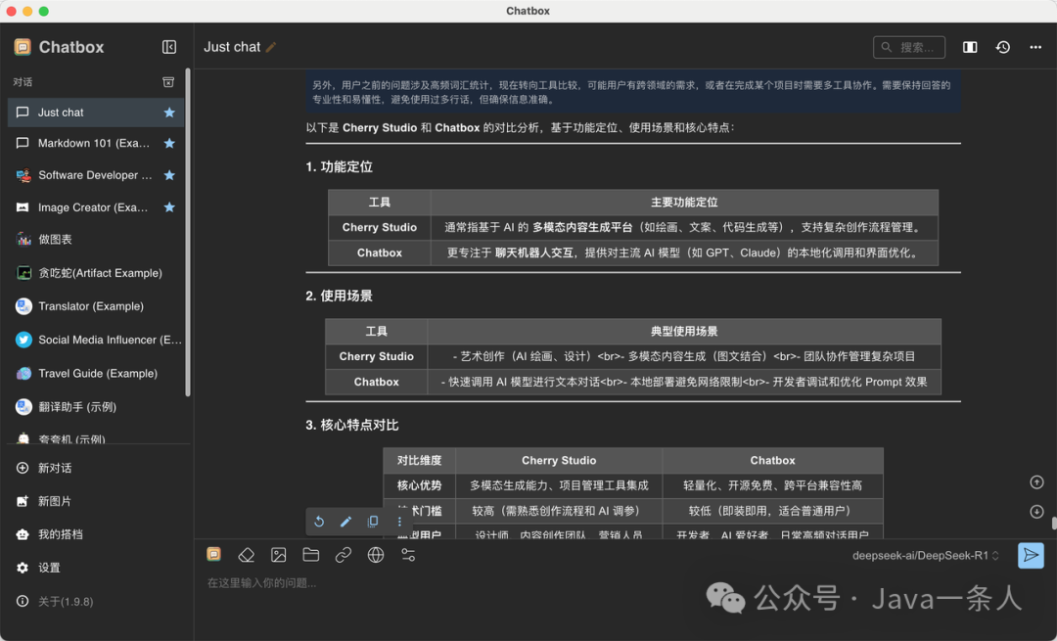Click the sidebar conversation list scrollbar

pyautogui.click(x=187, y=233)
